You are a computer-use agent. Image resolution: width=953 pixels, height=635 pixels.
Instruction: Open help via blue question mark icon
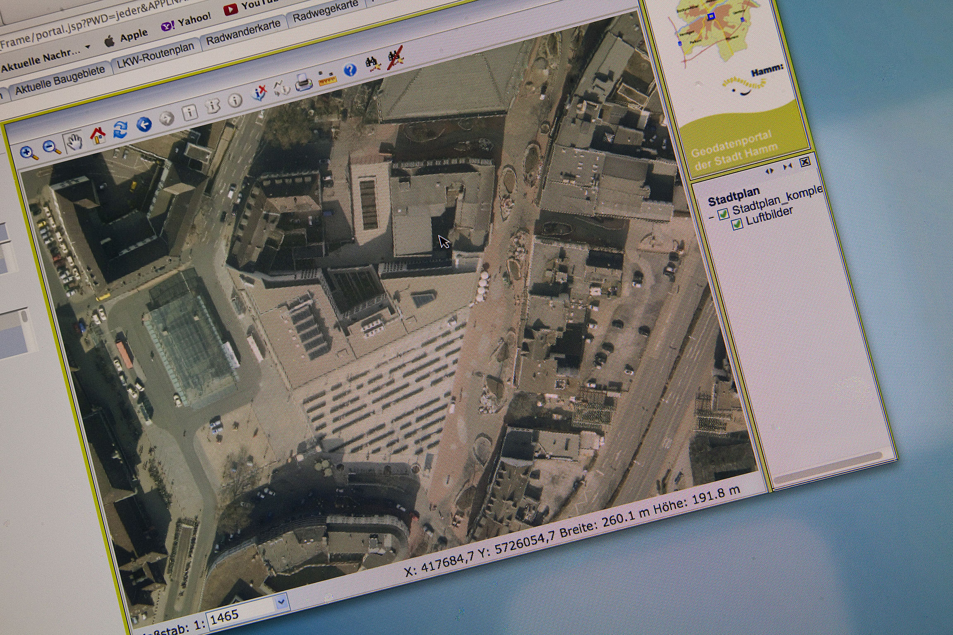pyautogui.click(x=350, y=71)
